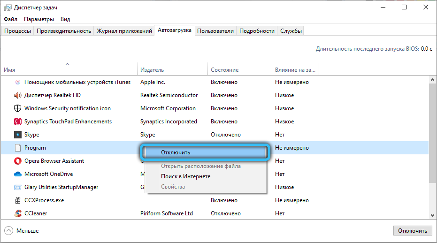Click the Synaptics TouchPad Enhancements icon
This screenshot has width=437, height=243.
click(18, 121)
